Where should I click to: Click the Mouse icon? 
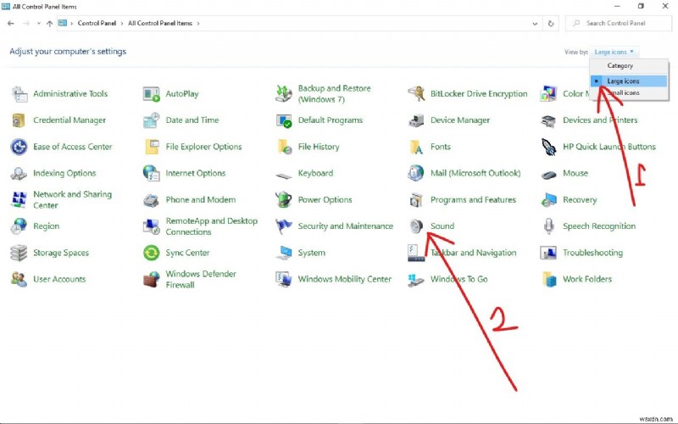[x=548, y=175]
